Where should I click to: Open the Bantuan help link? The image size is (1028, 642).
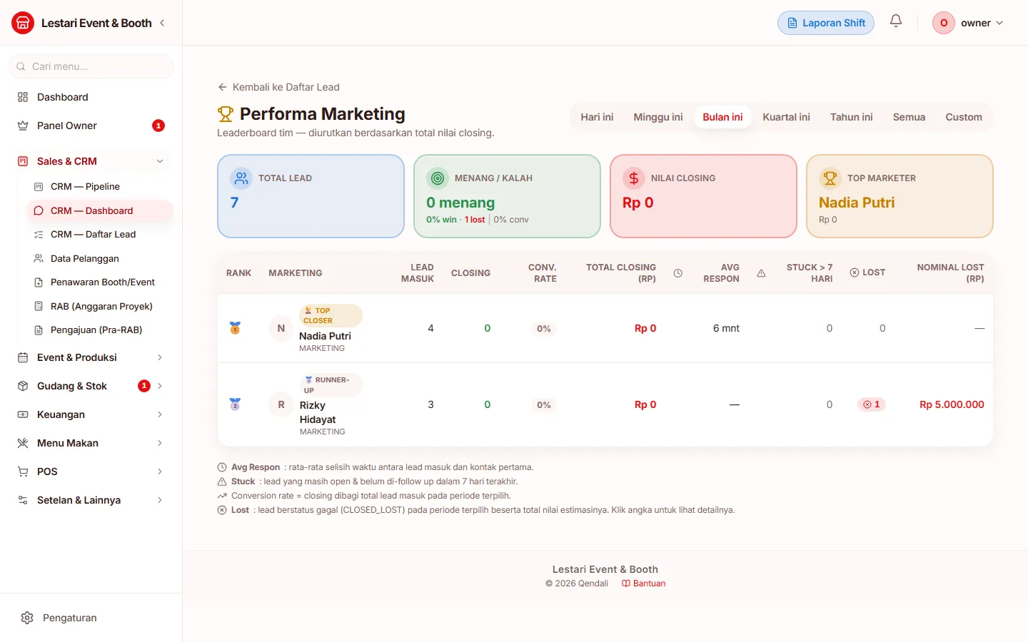click(x=644, y=584)
